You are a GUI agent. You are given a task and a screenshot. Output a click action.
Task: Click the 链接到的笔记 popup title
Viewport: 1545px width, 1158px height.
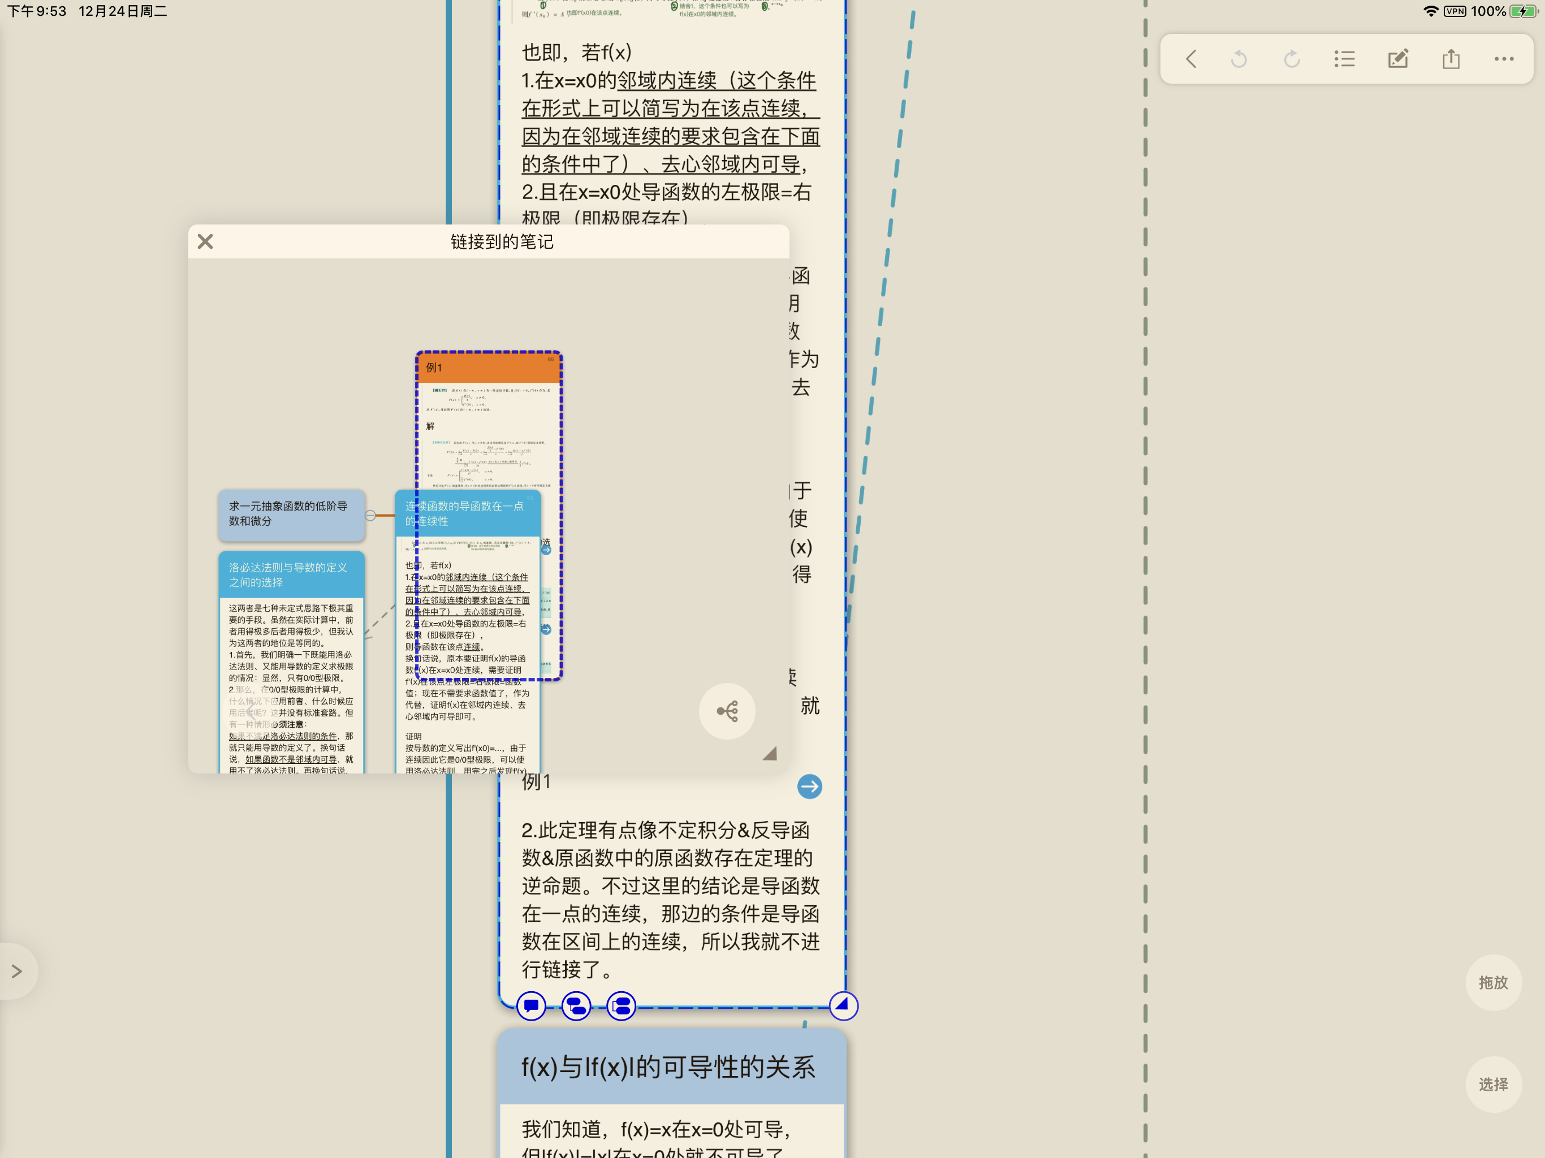[x=502, y=241]
